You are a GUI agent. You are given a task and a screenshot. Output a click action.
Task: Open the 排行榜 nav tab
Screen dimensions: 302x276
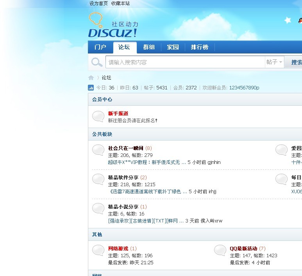point(200,47)
